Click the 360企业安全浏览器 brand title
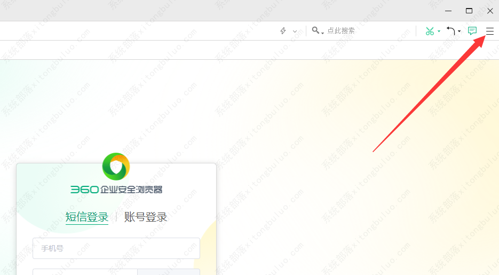The height and width of the screenshot is (275, 499). (116, 190)
